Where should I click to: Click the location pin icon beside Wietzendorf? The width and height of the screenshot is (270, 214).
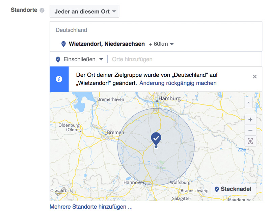tap(63, 44)
